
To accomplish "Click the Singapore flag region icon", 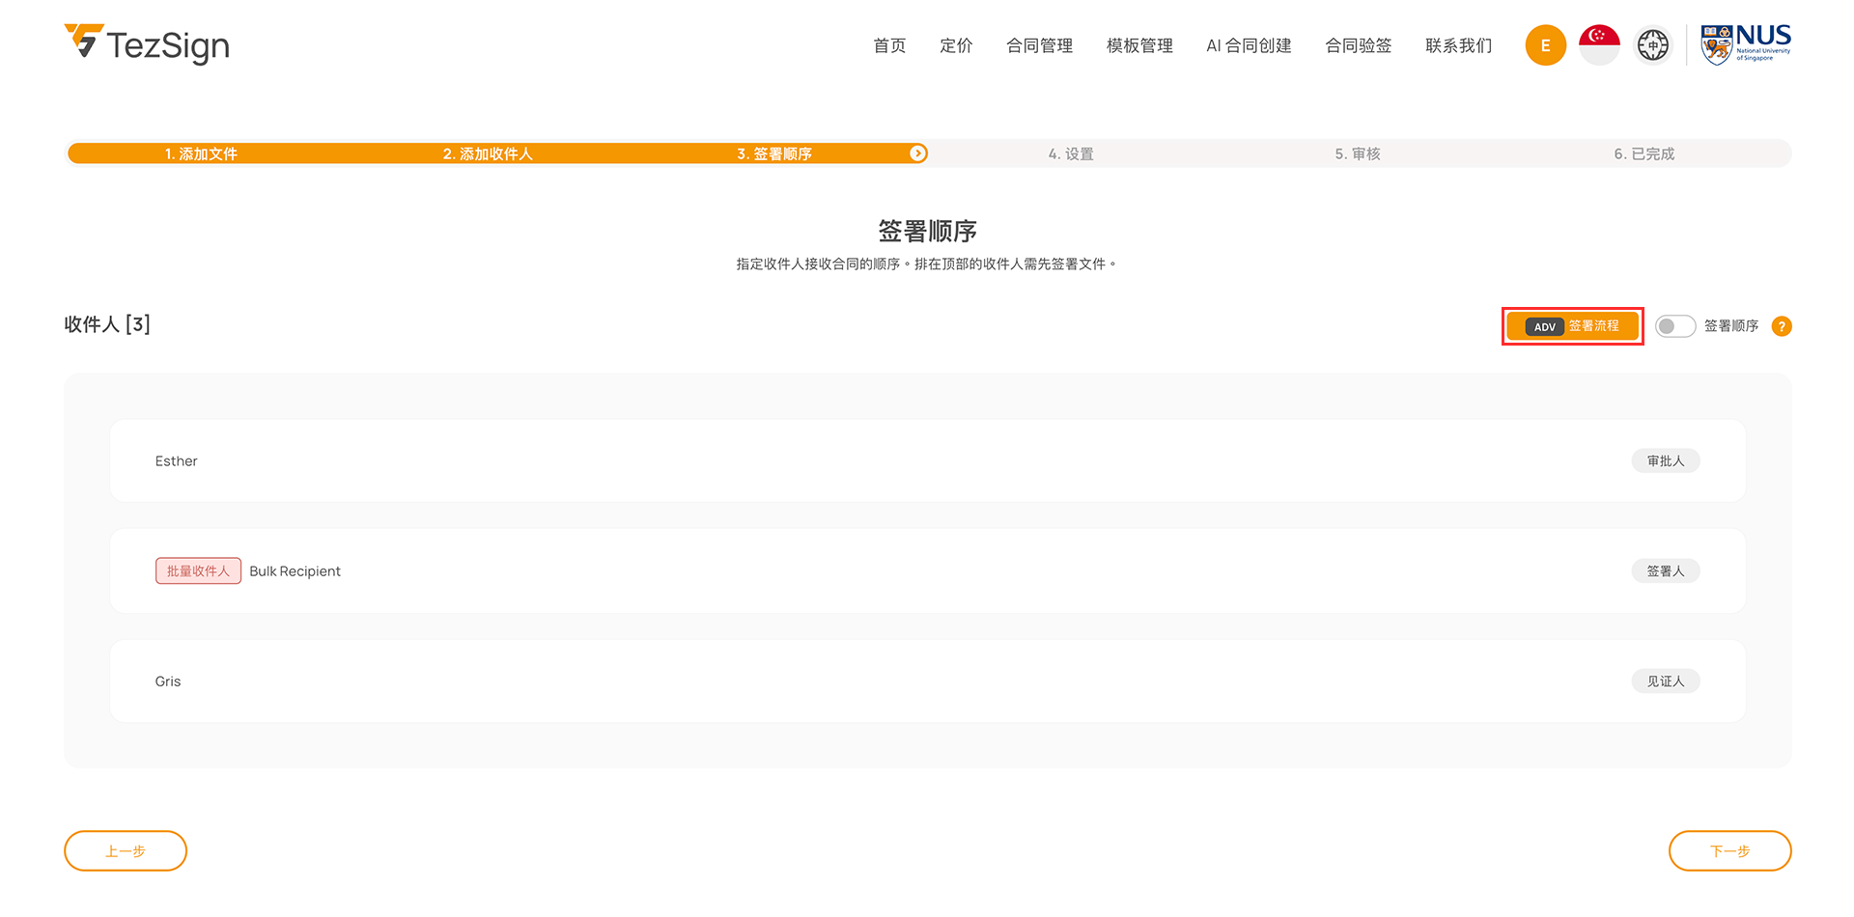I will [1599, 45].
